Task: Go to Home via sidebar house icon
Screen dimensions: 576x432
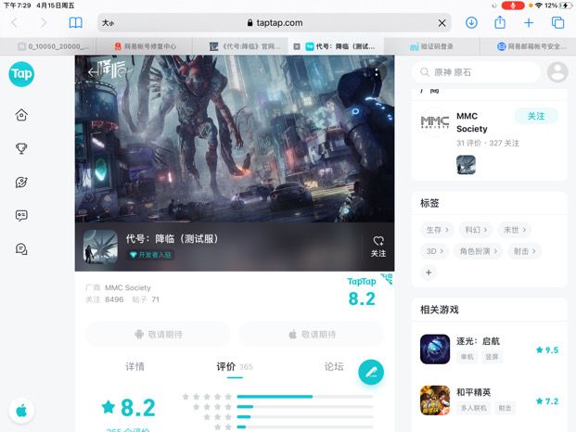Action: click(x=21, y=115)
